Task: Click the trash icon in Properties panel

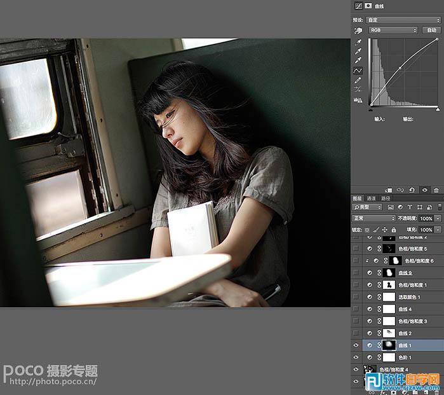Action: [x=436, y=190]
